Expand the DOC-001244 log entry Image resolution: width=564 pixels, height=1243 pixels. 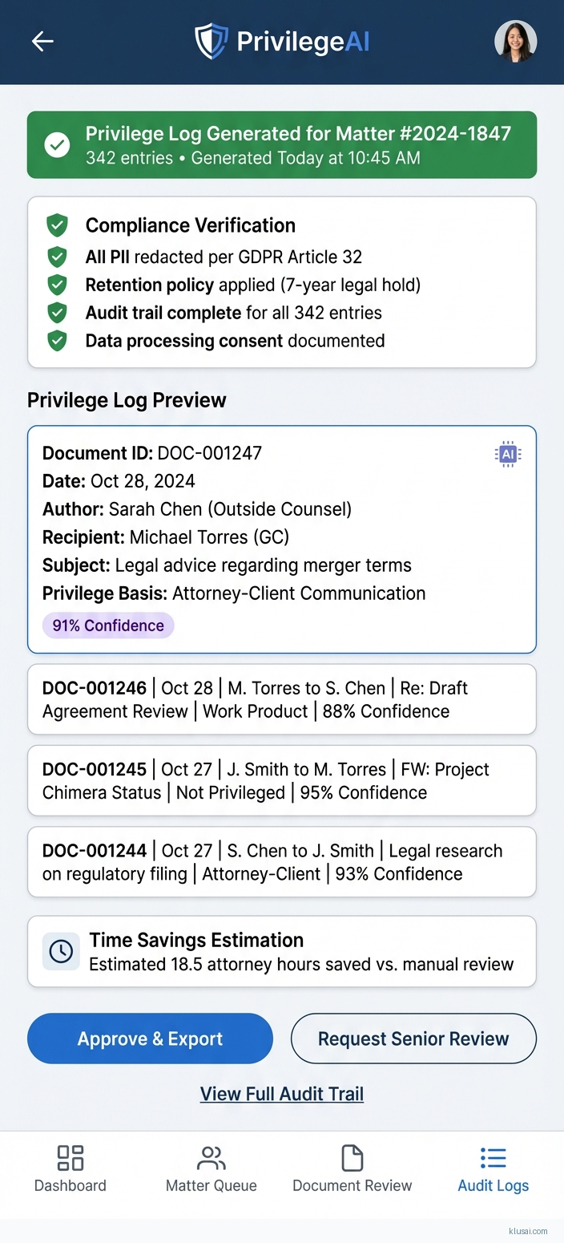pos(282,862)
